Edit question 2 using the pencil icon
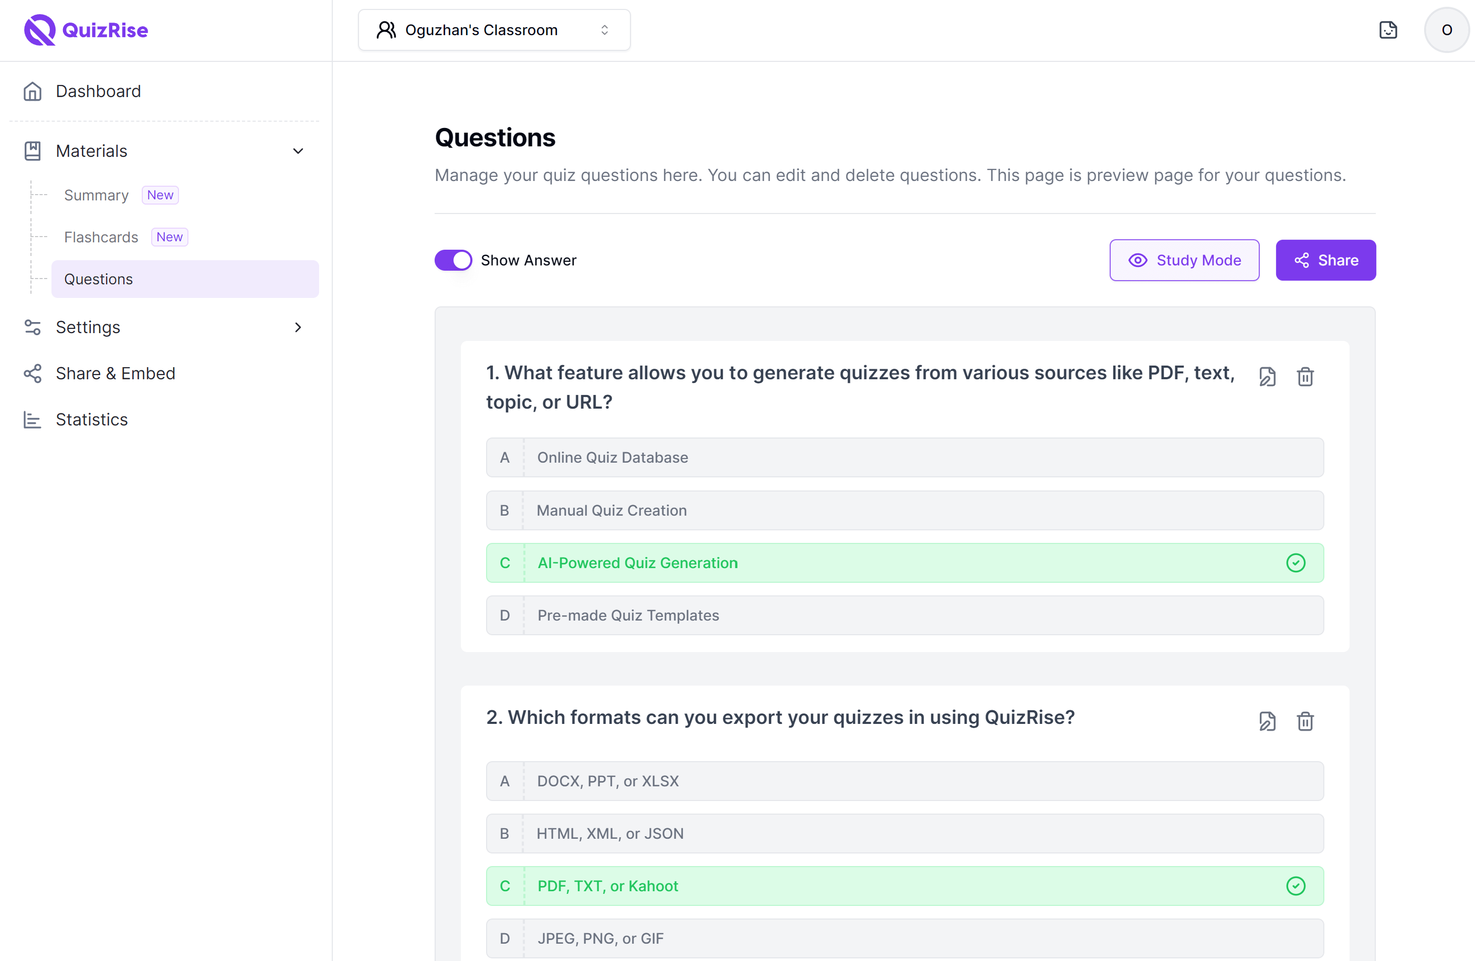This screenshot has height=961, width=1475. pyautogui.click(x=1267, y=721)
